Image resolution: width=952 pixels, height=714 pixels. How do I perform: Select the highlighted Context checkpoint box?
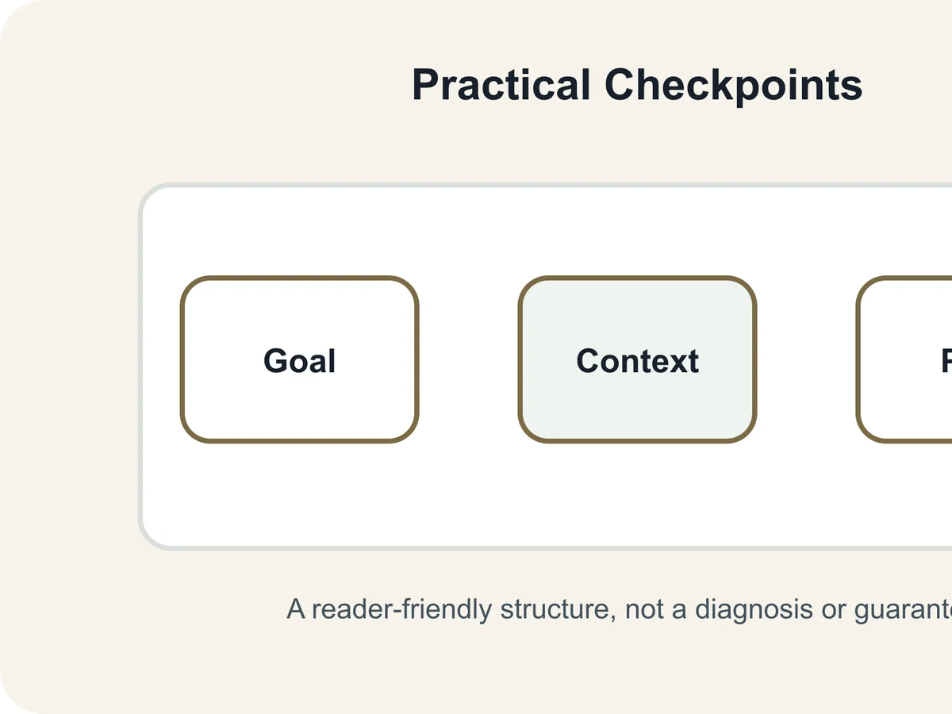point(637,359)
